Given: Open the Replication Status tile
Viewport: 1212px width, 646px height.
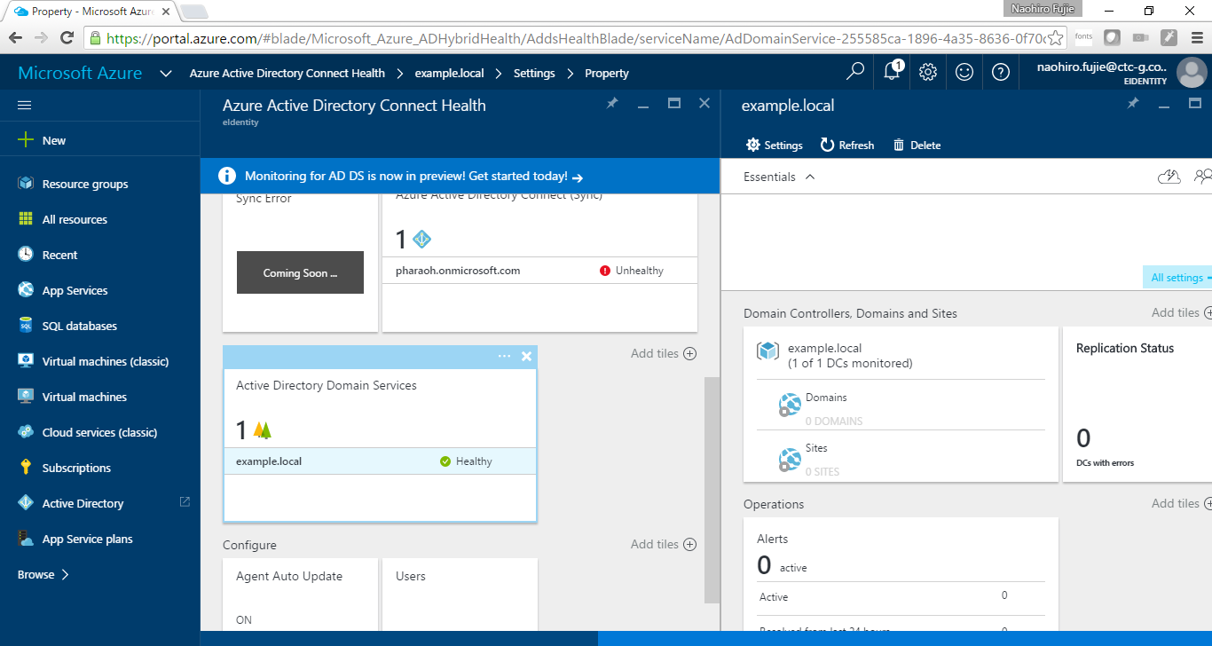Looking at the screenshot, I should (1137, 405).
